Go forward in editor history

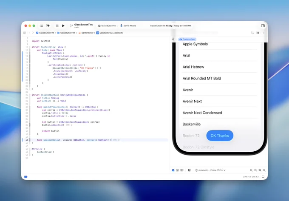click(x=33, y=33)
